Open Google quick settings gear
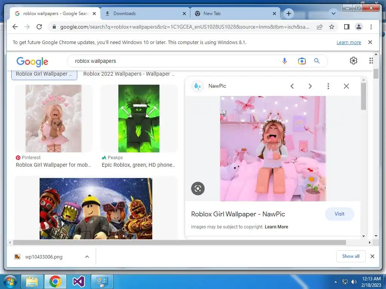 point(354,61)
